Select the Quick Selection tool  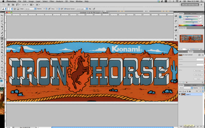pos(2,24)
